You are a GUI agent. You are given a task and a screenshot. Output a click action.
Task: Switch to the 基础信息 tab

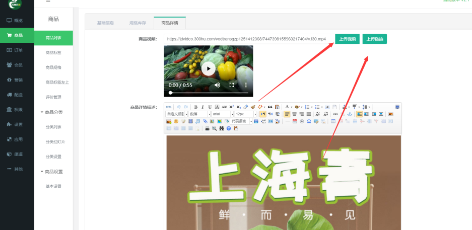pyautogui.click(x=105, y=23)
